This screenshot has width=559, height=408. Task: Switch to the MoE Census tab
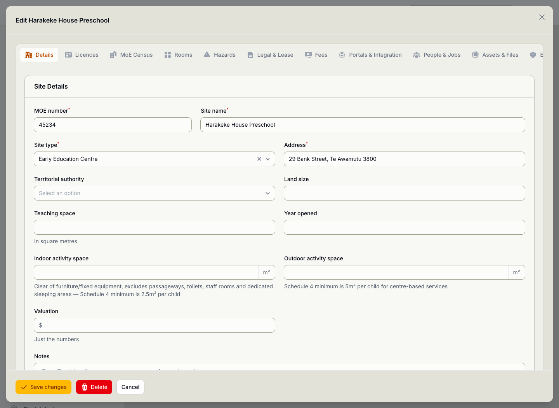click(x=131, y=55)
